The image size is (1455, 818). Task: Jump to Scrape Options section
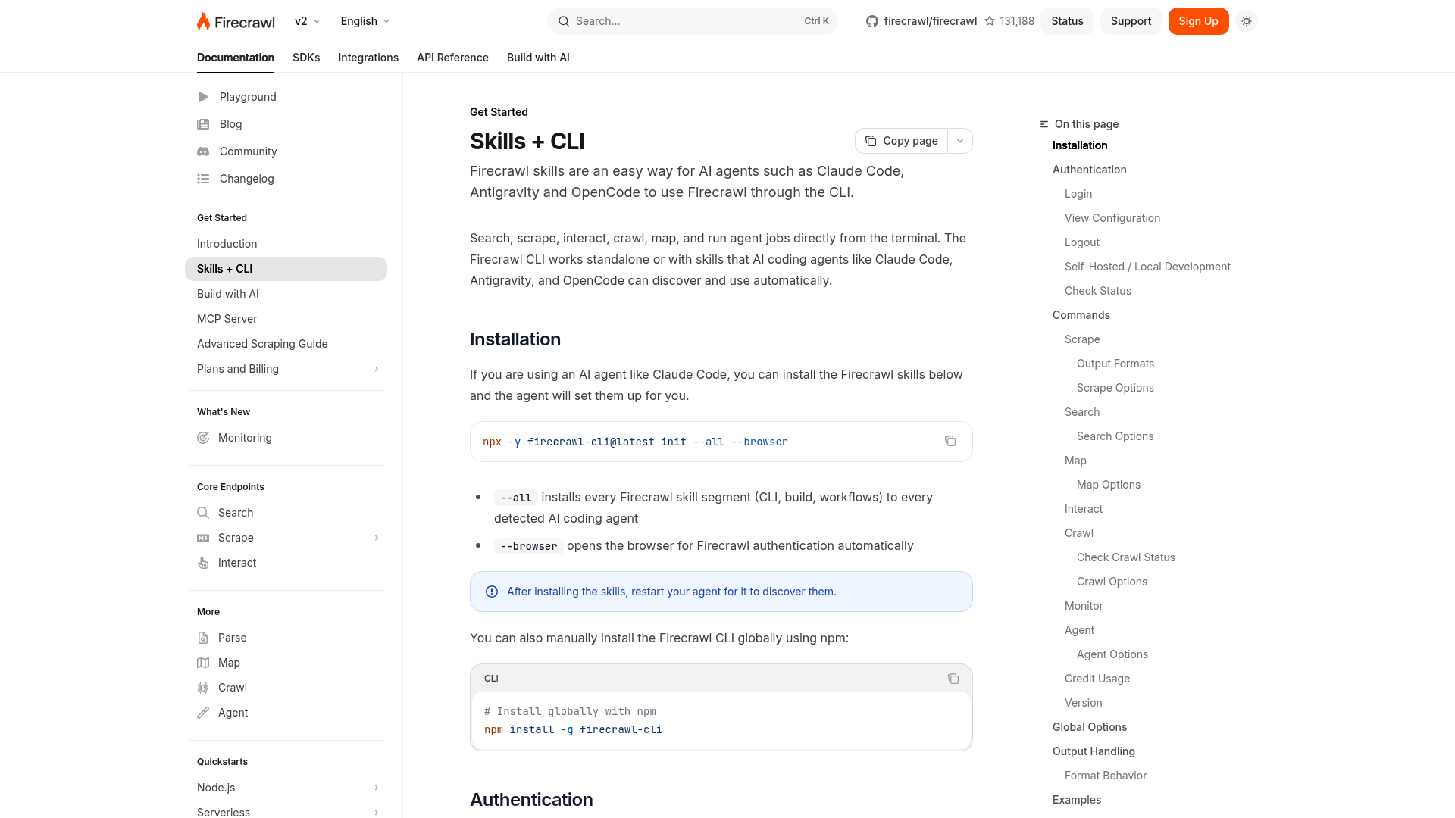click(1115, 388)
